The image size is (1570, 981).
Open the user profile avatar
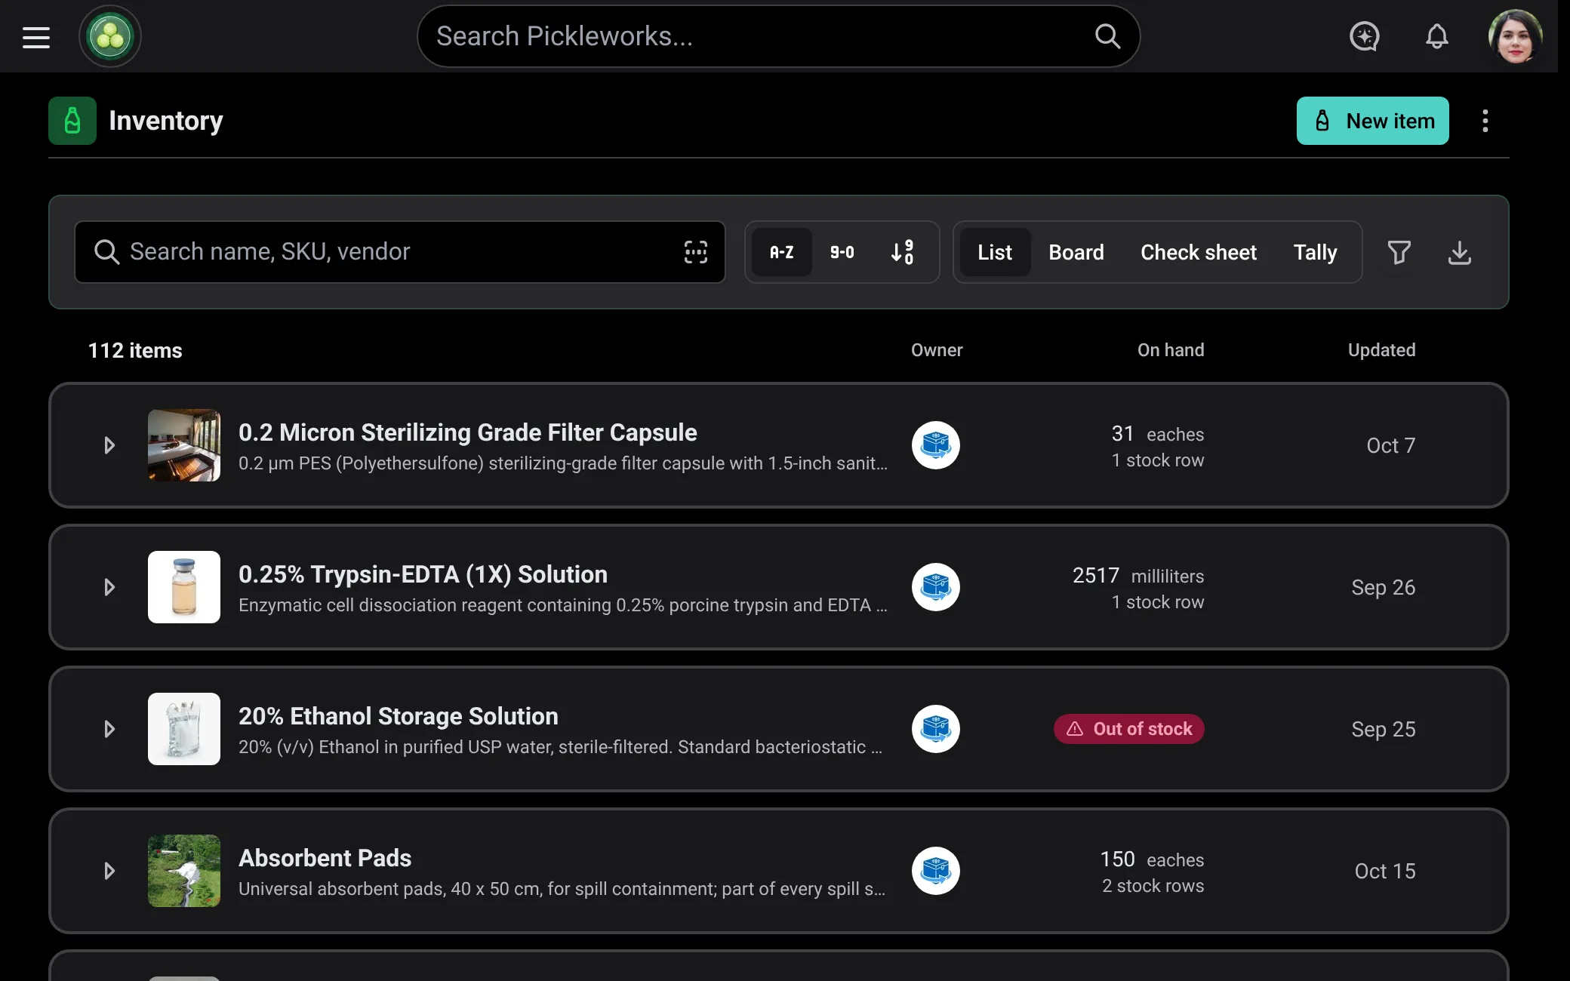pyautogui.click(x=1515, y=36)
